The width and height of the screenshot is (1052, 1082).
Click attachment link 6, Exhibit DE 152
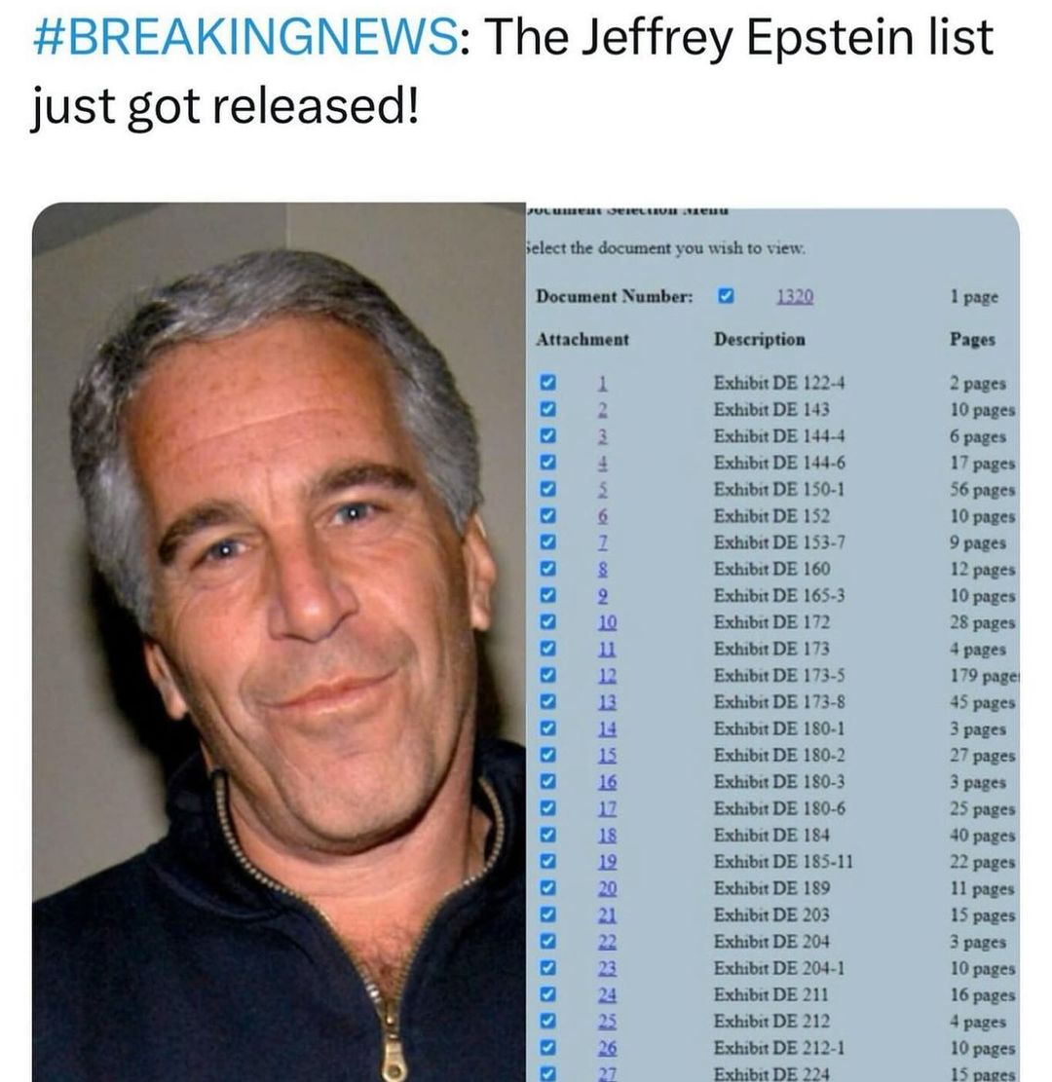click(604, 516)
